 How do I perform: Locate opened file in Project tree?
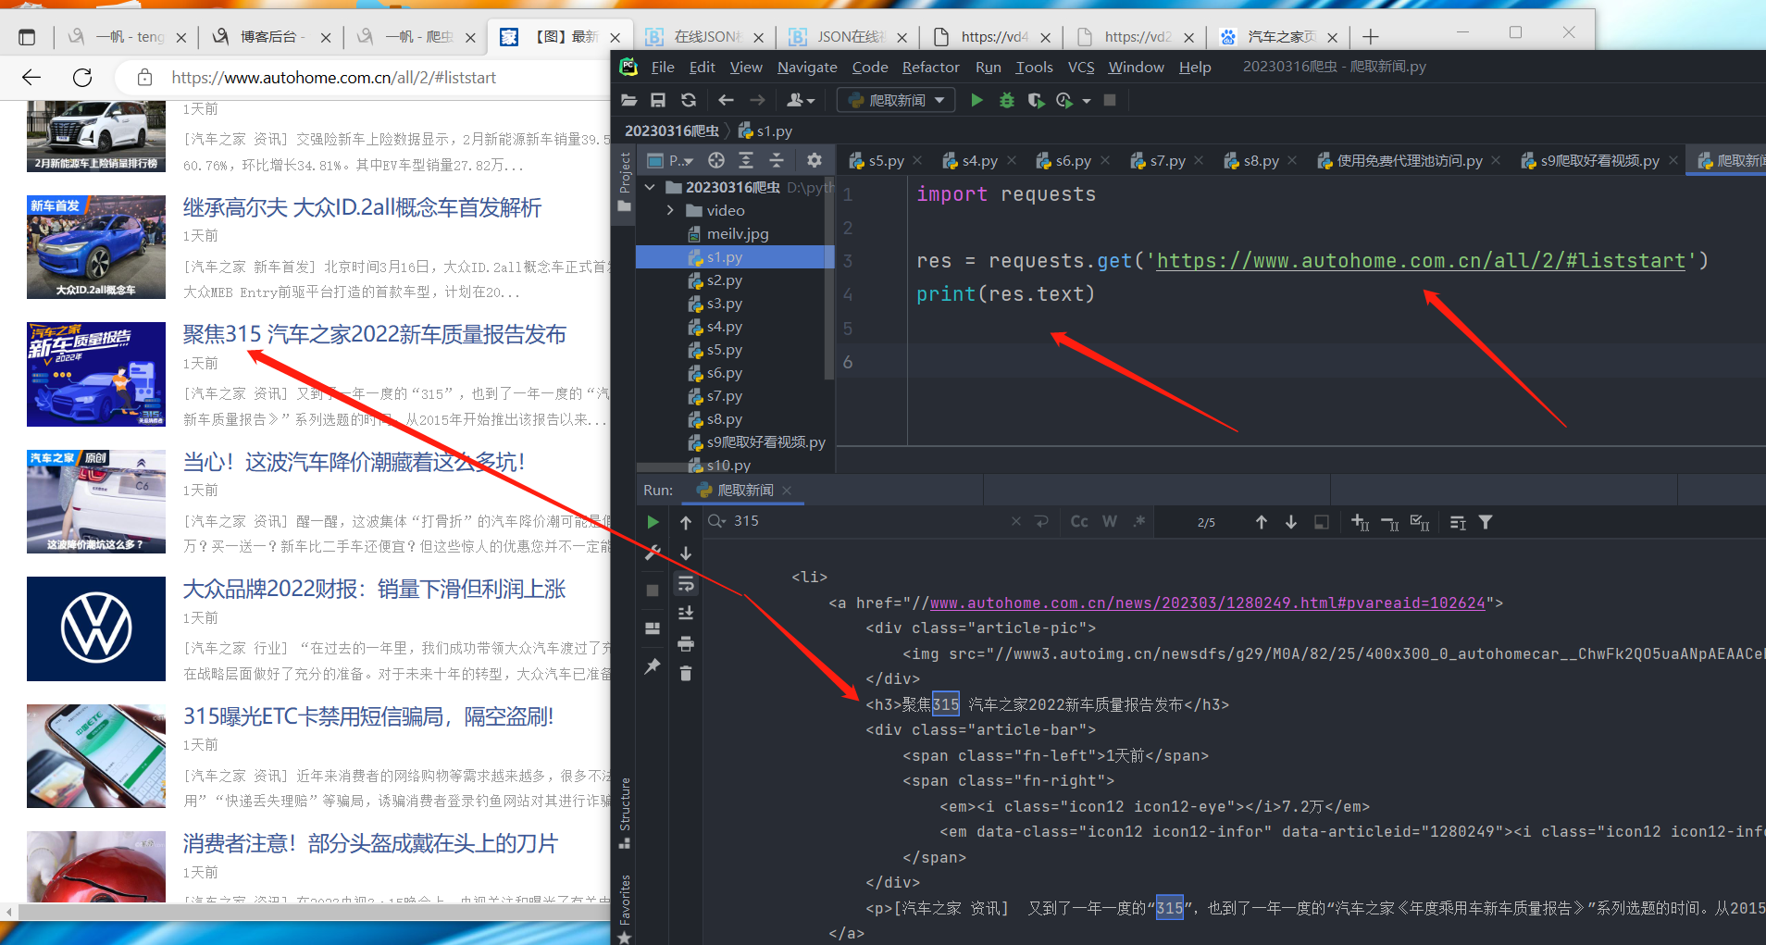click(x=715, y=160)
